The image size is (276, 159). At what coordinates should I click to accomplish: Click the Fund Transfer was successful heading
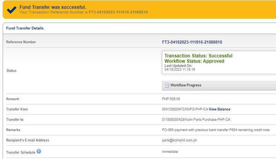pos(53,7)
